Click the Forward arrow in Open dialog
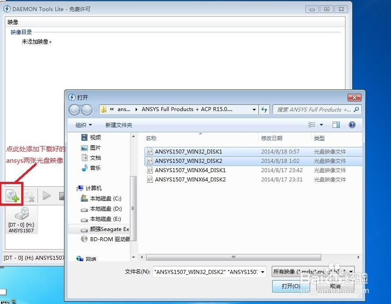Image resolution: width=391 pixels, height=304 pixels. (x=87, y=110)
